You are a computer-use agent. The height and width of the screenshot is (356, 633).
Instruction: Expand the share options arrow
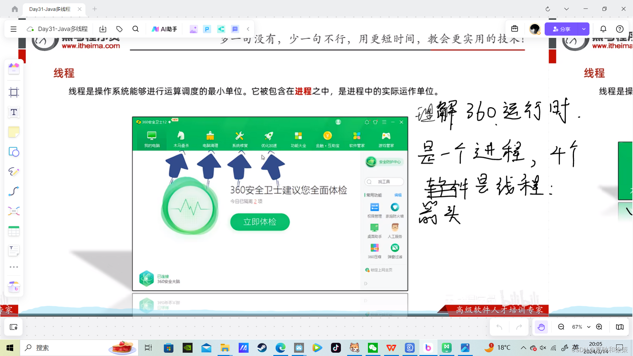pyautogui.click(x=584, y=29)
